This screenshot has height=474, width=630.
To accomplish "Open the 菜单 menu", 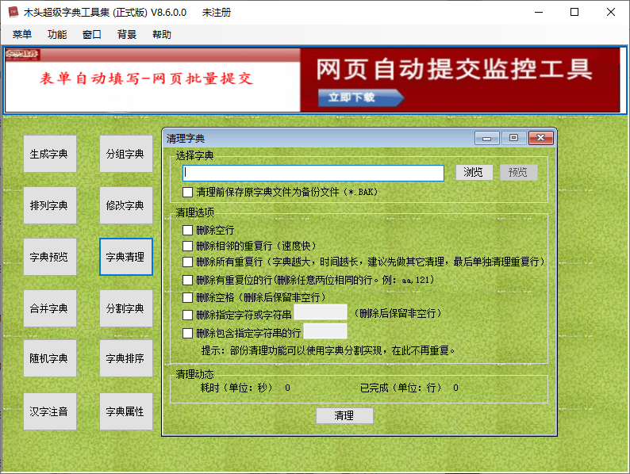I will (x=22, y=34).
